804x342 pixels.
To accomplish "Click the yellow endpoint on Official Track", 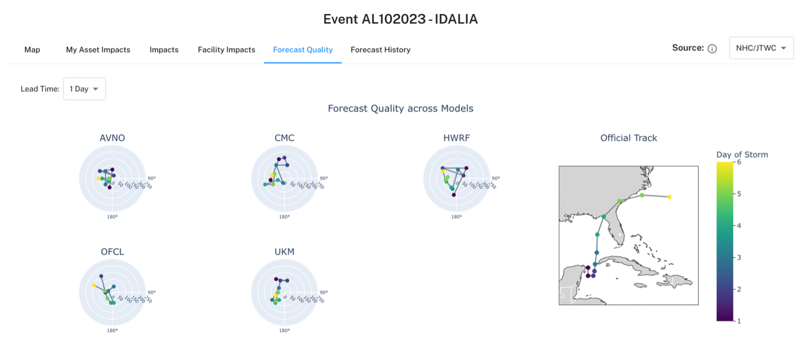I will 669,197.
